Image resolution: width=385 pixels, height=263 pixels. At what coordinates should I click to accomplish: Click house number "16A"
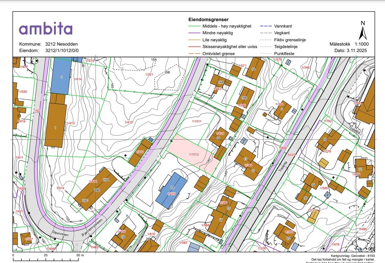[221, 82]
